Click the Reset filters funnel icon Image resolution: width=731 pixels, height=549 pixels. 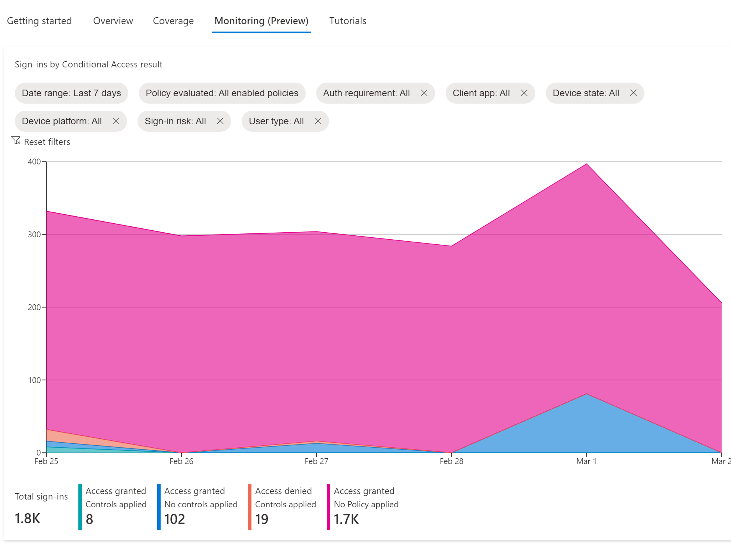(16, 141)
